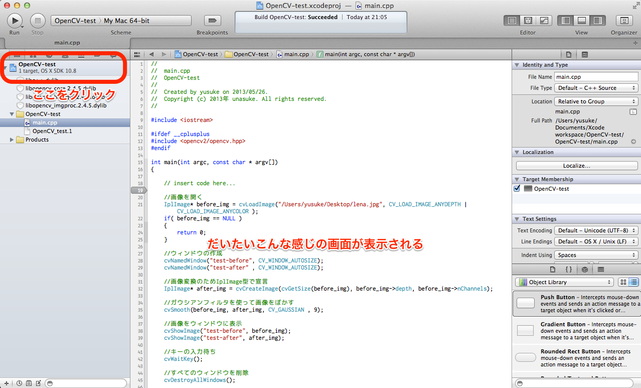Click the File Name input field
Image resolution: width=641 pixels, height=388 pixels.
pyautogui.click(x=596, y=77)
